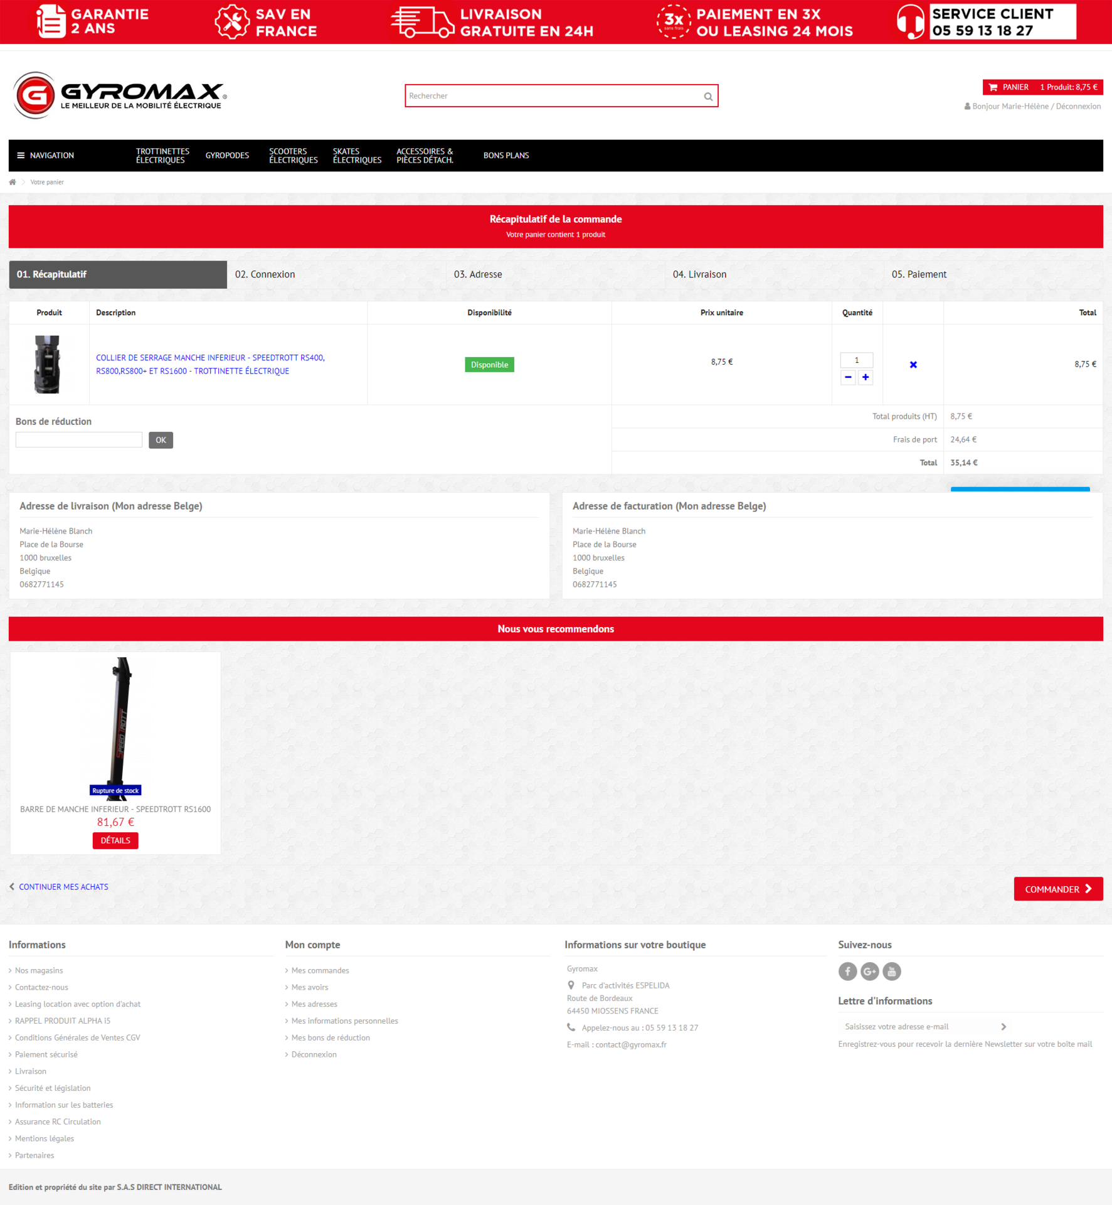Open the Collier de serrage product link

(210, 365)
